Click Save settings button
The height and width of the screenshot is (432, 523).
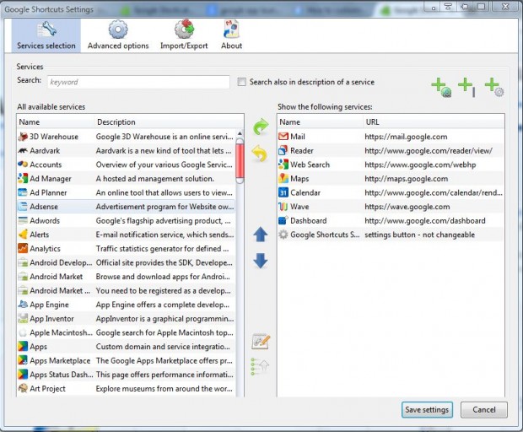(x=427, y=410)
